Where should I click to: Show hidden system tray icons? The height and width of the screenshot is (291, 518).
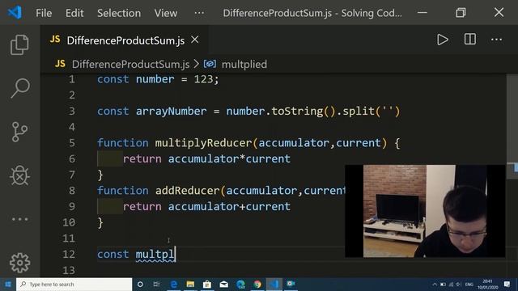(x=435, y=285)
